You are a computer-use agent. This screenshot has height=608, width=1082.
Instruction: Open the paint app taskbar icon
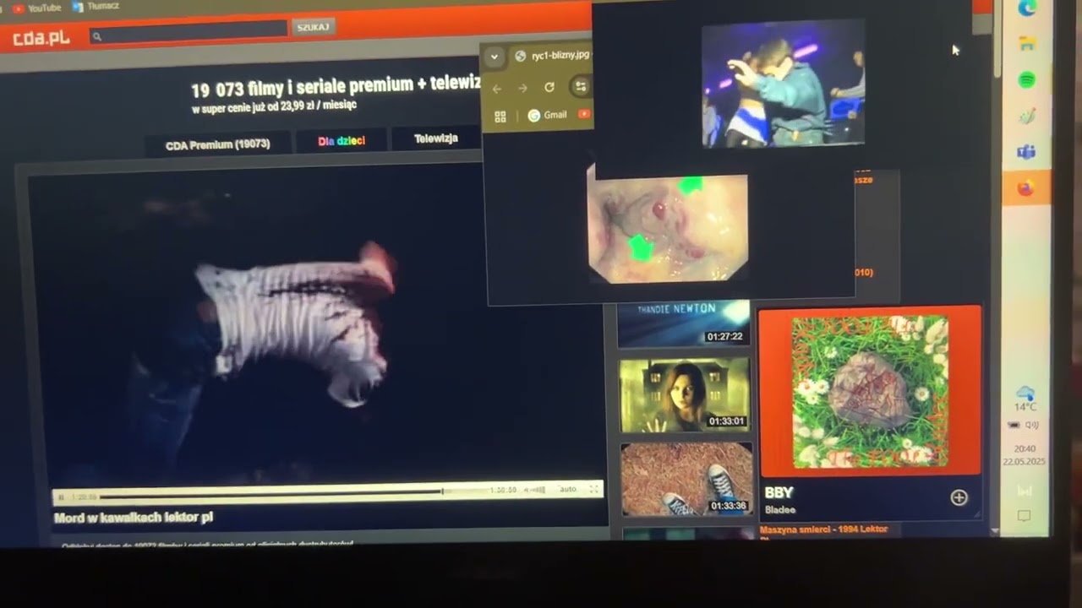1026,117
